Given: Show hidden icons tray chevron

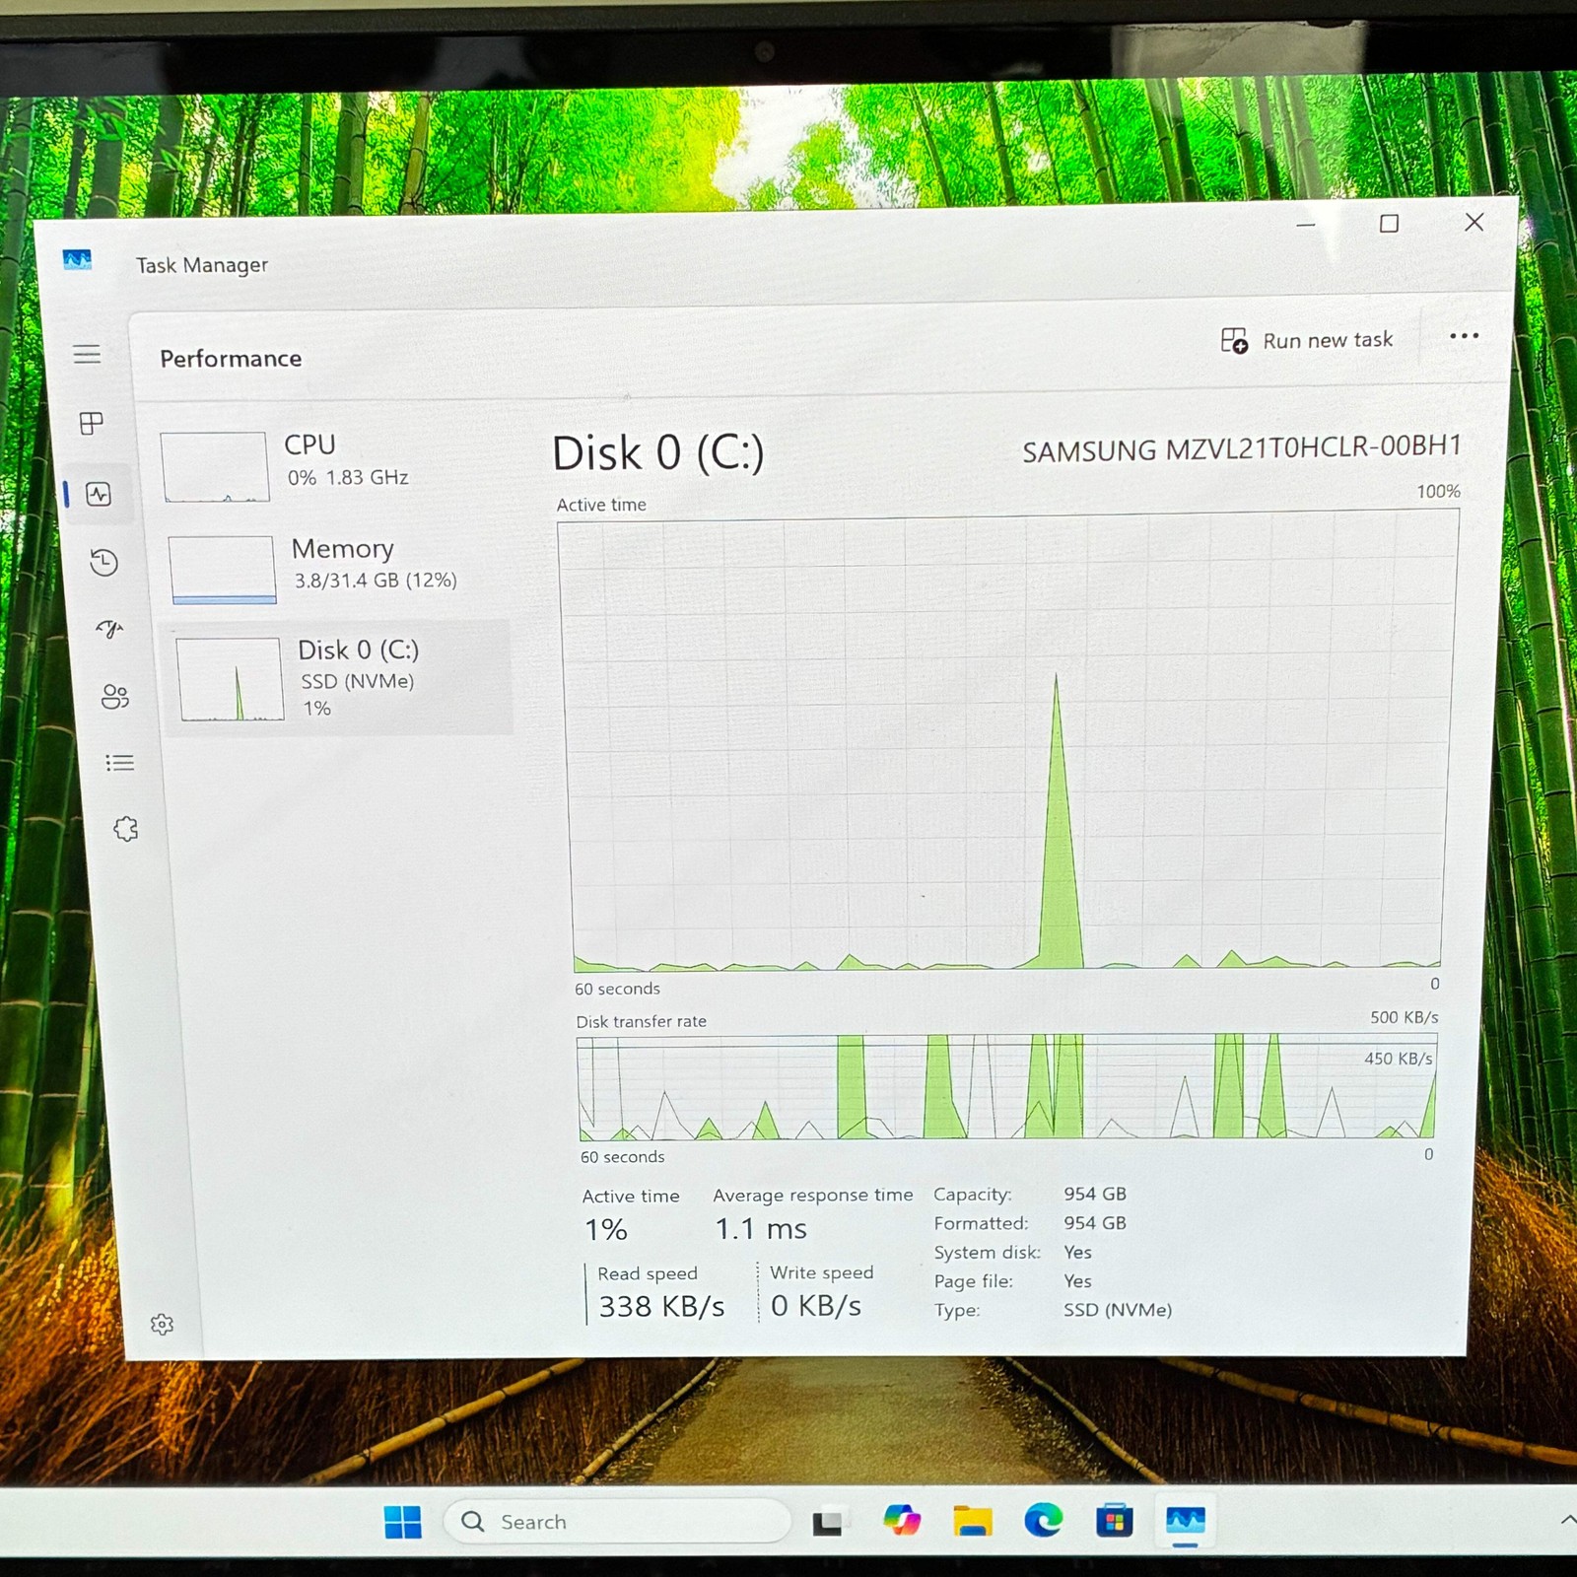Looking at the screenshot, I should (1567, 1520).
